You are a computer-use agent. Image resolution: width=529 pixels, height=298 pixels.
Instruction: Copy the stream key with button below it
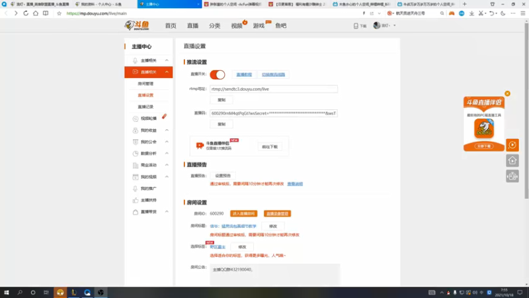(222, 124)
